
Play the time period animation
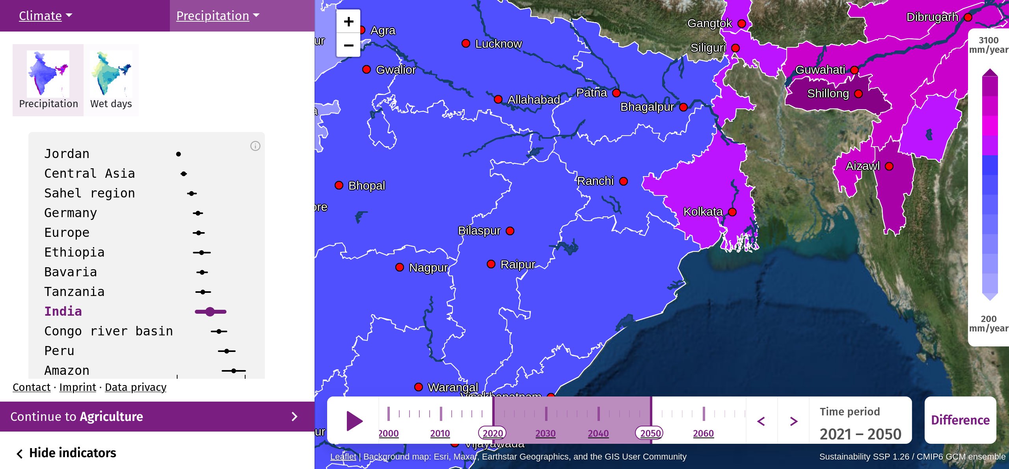[x=354, y=421]
